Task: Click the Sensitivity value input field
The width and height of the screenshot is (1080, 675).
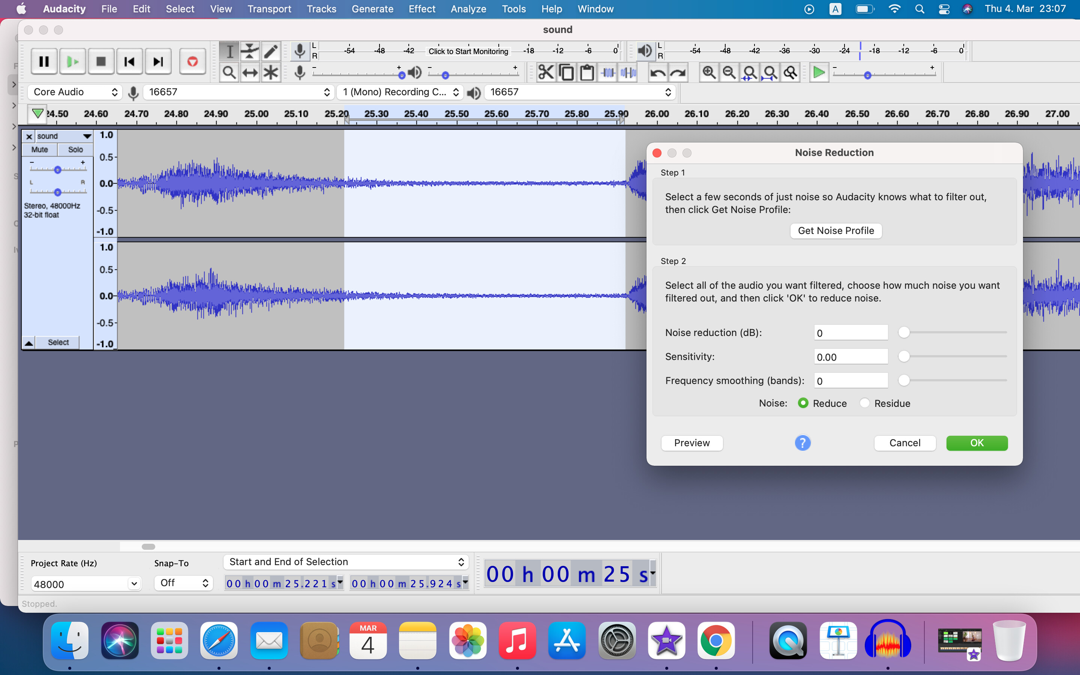Action: (850, 357)
